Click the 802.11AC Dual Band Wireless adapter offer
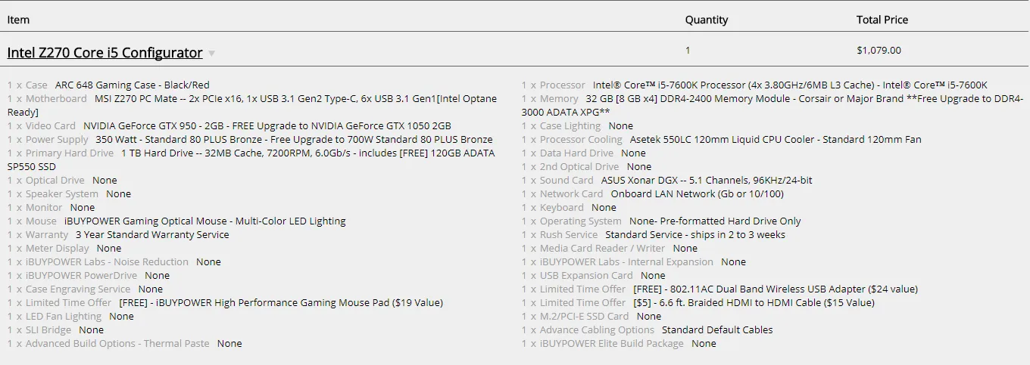1030x365 pixels. click(775, 289)
